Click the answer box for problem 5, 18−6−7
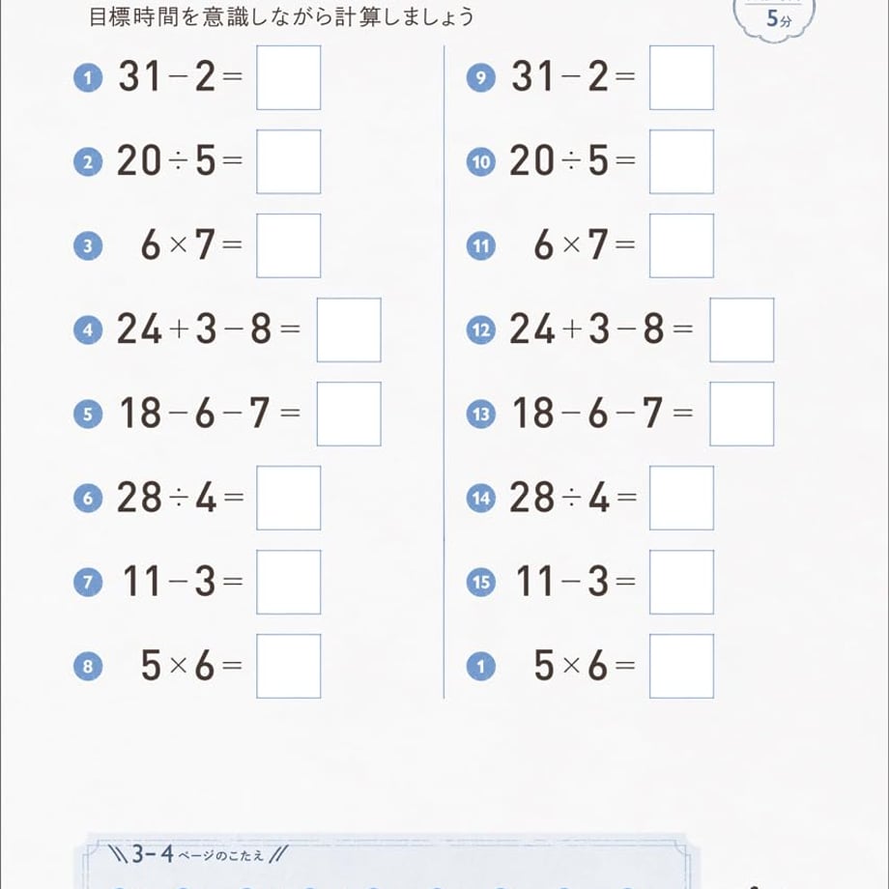This screenshot has width=889, height=889. pos(349,414)
